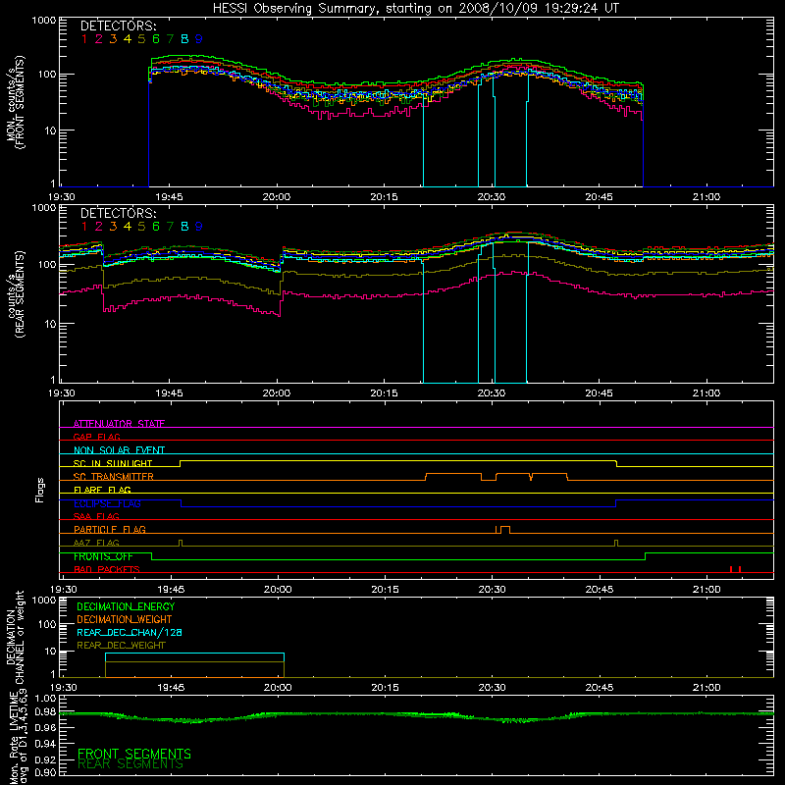Select green detector number 6 in the rear segments legend
Viewport: 785px width, 785px height.
pos(156,227)
